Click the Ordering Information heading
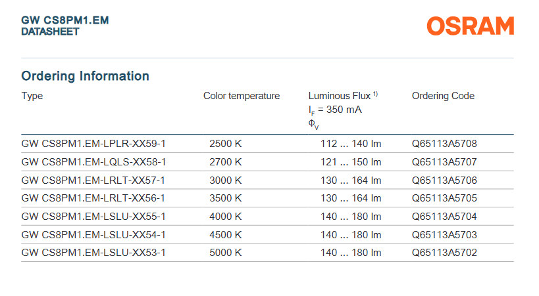The image size is (539, 296). 86,76
